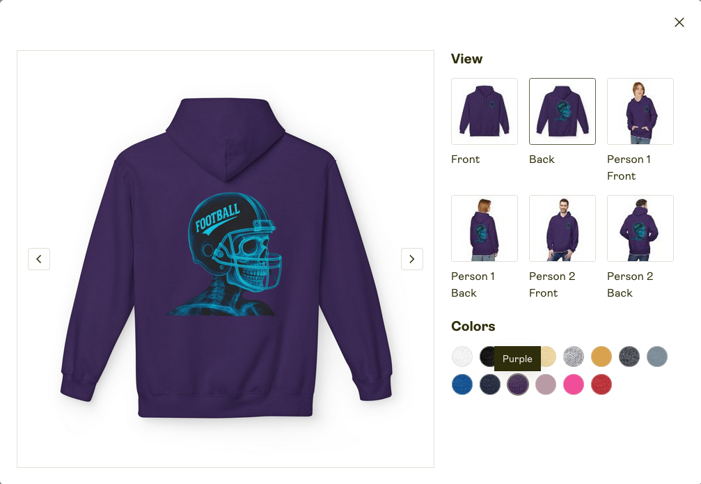Choose the Person 2 Front view

tap(562, 228)
